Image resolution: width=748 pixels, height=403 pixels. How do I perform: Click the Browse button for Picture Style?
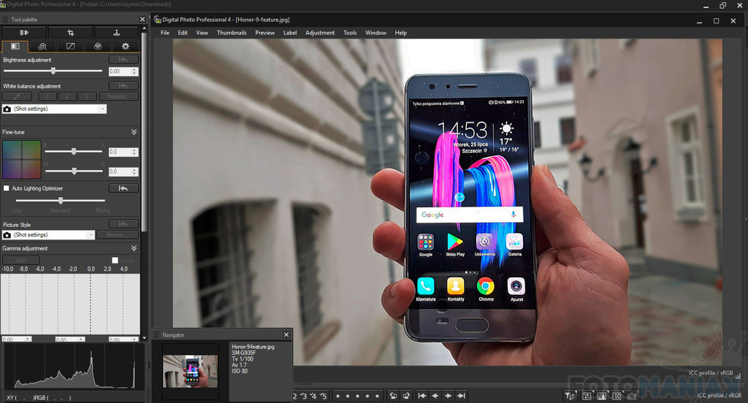click(118, 234)
